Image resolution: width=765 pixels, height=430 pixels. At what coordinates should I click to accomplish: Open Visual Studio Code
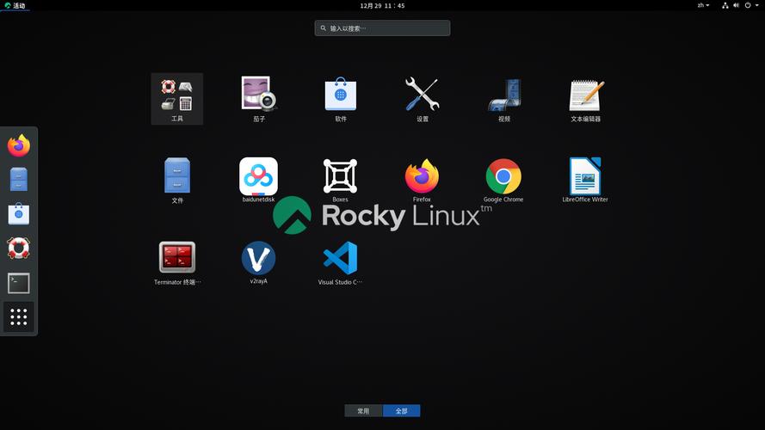[340, 258]
